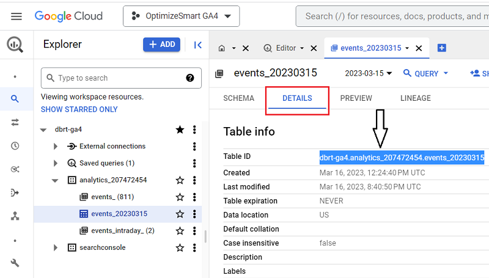Switch to the SCHEMA tab
This screenshot has width=489, height=278.
click(x=238, y=98)
